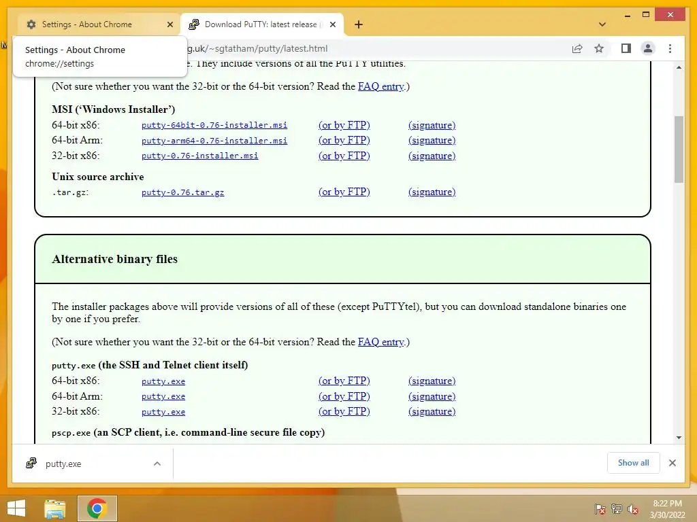This screenshot has width=697, height=522.
Task: Download putty-64bit-0.76-installer.msi
Action: (x=214, y=125)
